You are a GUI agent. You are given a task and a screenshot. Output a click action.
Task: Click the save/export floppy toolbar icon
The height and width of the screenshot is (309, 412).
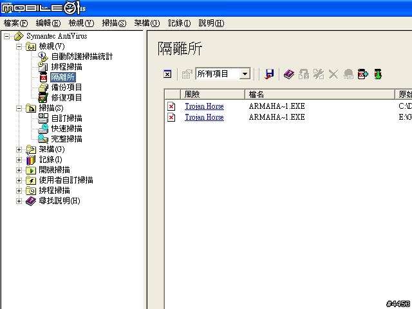tap(269, 74)
